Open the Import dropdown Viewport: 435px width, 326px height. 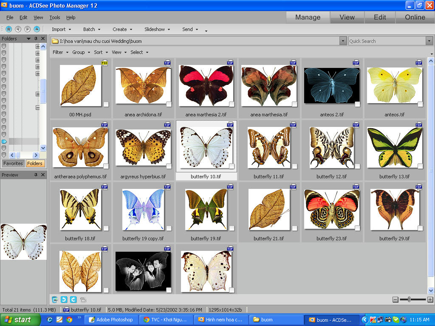[61, 29]
